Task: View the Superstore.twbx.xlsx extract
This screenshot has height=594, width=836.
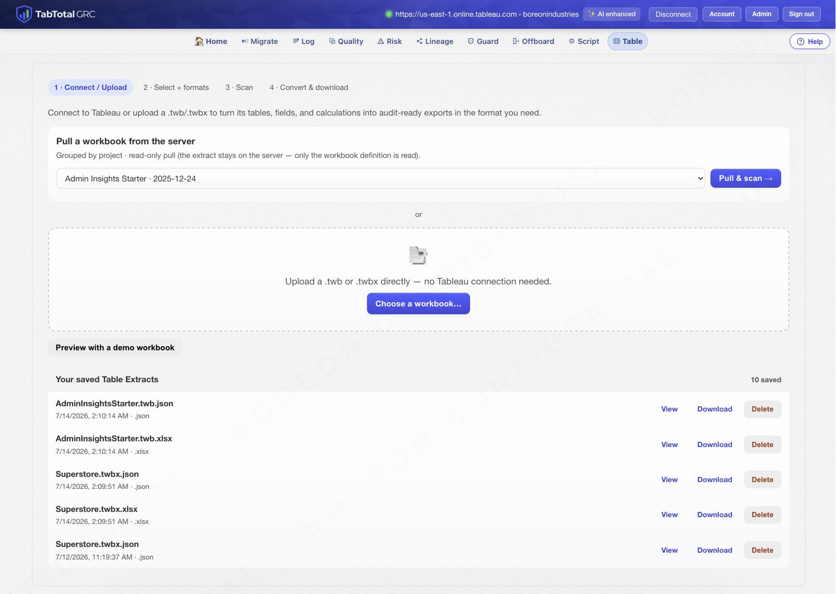Action: [669, 515]
